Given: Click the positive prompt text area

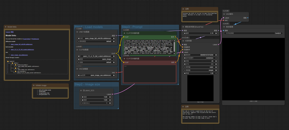Looking at the screenshot, I should click(149, 47).
